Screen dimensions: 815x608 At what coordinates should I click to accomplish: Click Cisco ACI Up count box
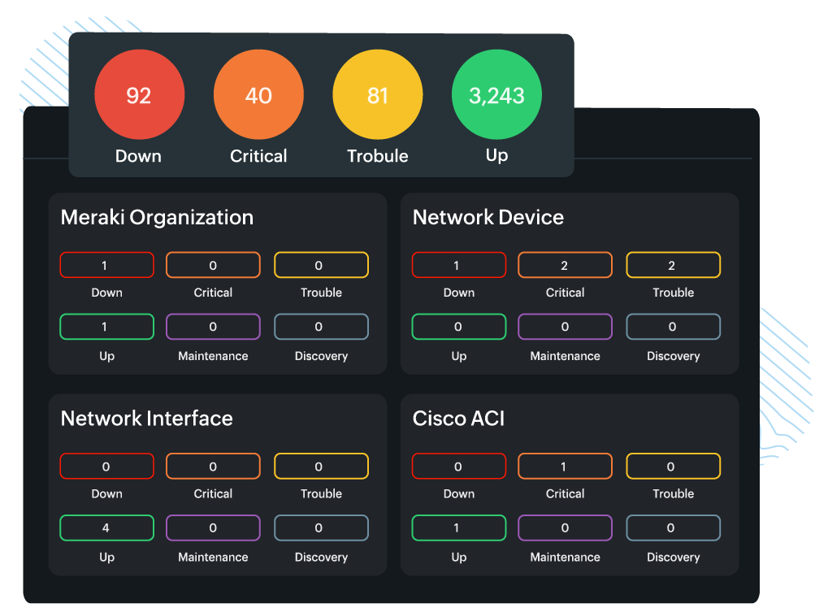pos(458,528)
